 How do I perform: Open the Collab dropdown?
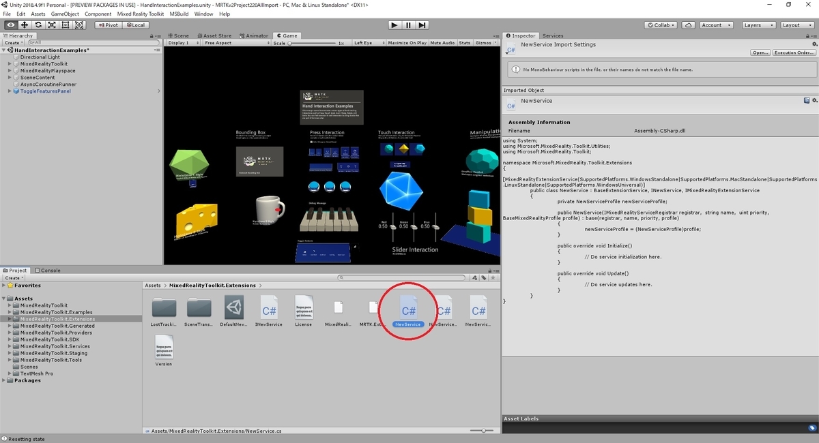tap(662, 25)
